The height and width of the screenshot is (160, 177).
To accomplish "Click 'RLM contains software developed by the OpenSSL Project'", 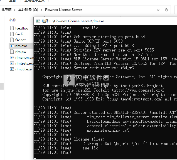I will pos(102,86).
